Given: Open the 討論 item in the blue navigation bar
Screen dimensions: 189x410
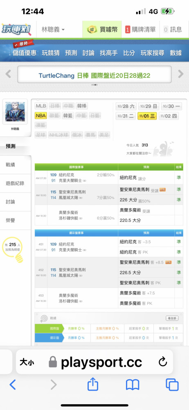Looking at the screenshot, I should pos(88,53).
